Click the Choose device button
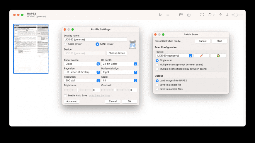The height and width of the screenshot is (143, 255). (x=117, y=53)
